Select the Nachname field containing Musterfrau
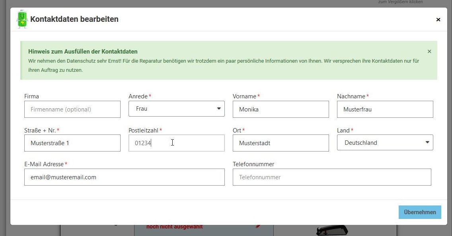 point(385,109)
